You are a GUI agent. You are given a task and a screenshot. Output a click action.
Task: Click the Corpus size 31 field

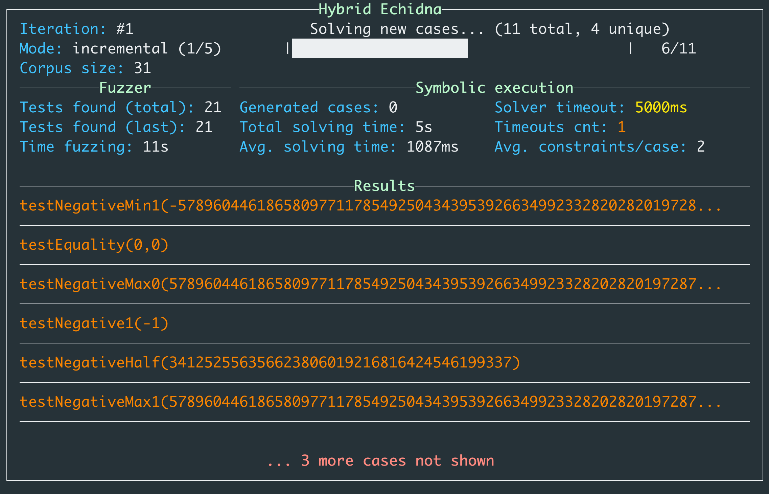(85, 68)
